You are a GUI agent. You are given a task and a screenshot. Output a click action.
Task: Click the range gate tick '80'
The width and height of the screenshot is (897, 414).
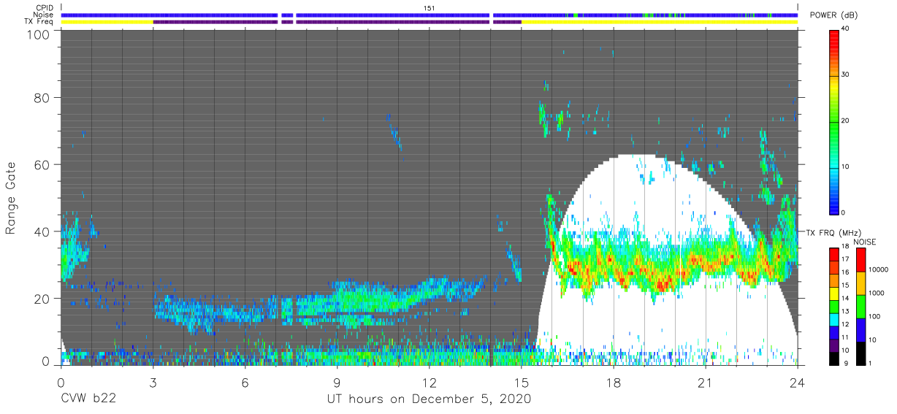point(42,98)
